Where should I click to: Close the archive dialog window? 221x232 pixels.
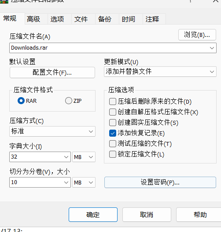(216, 1)
